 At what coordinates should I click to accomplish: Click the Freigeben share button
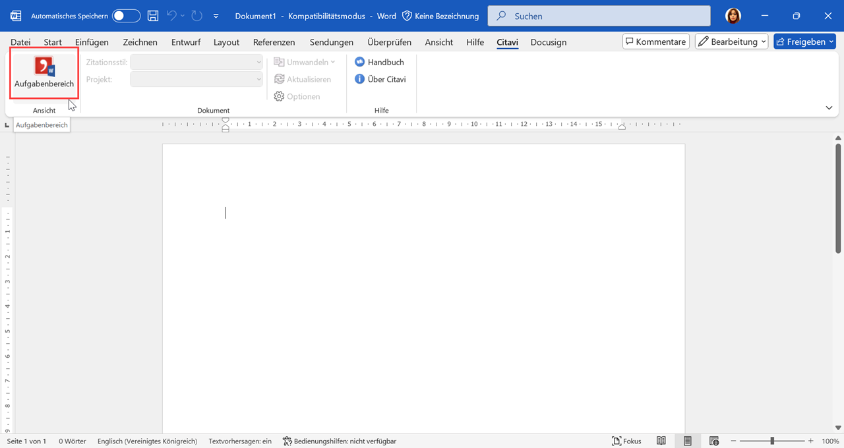(x=804, y=42)
